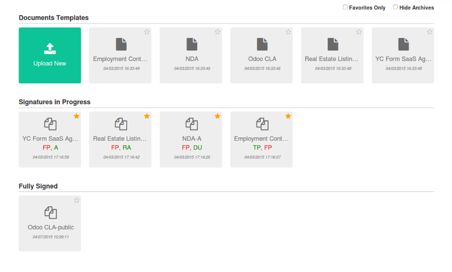Screen dimensions: 452x272
Task: Open the Odoo CLA-public copies icon
Action: click(x=50, y=212)
